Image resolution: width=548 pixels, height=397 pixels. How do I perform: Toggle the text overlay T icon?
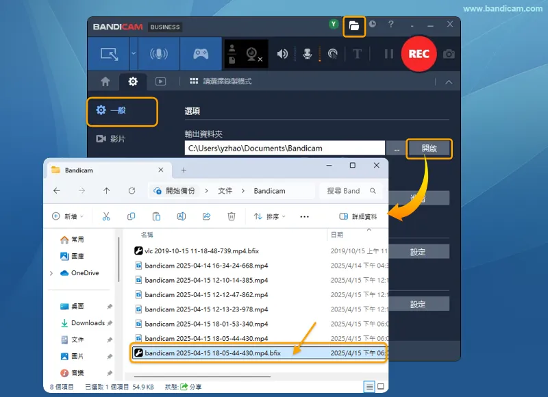(357, 54)
